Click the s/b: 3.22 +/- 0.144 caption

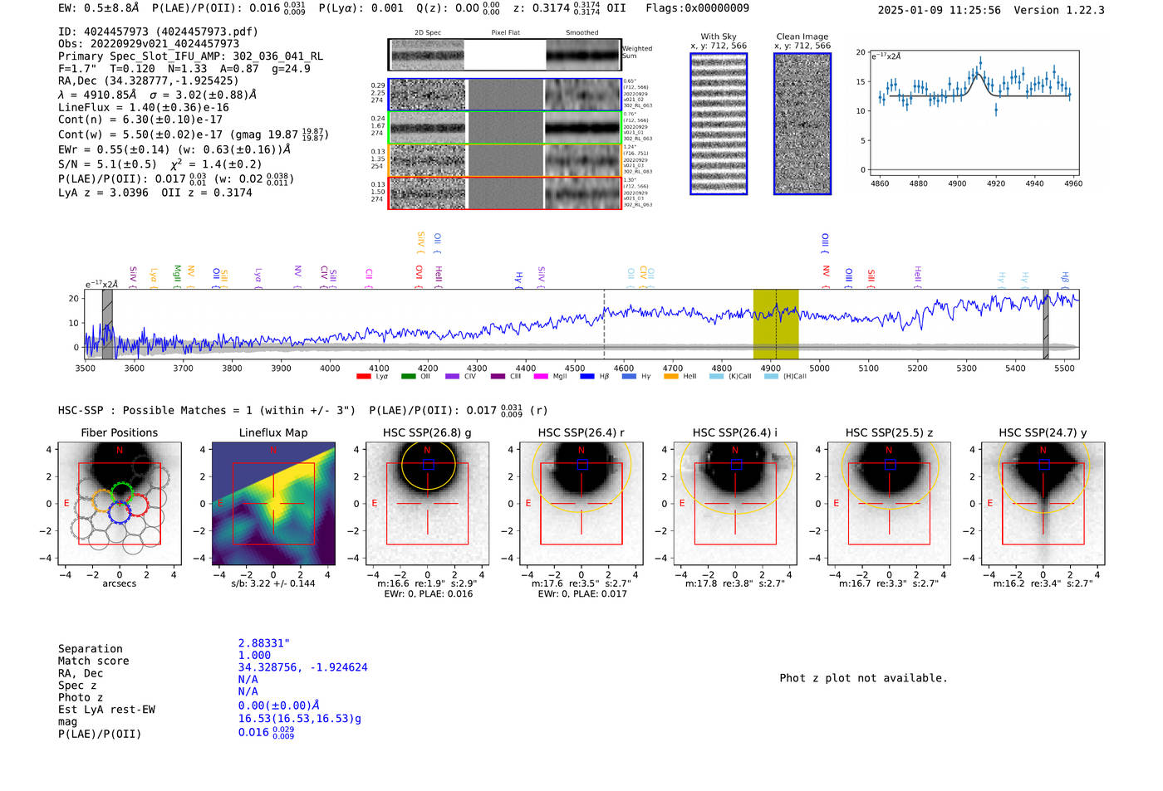[x=273, y=583]
